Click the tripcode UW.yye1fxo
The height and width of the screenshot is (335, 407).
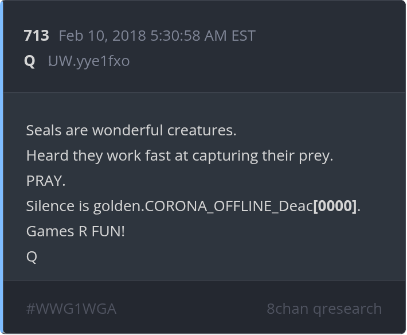[88, 61]
